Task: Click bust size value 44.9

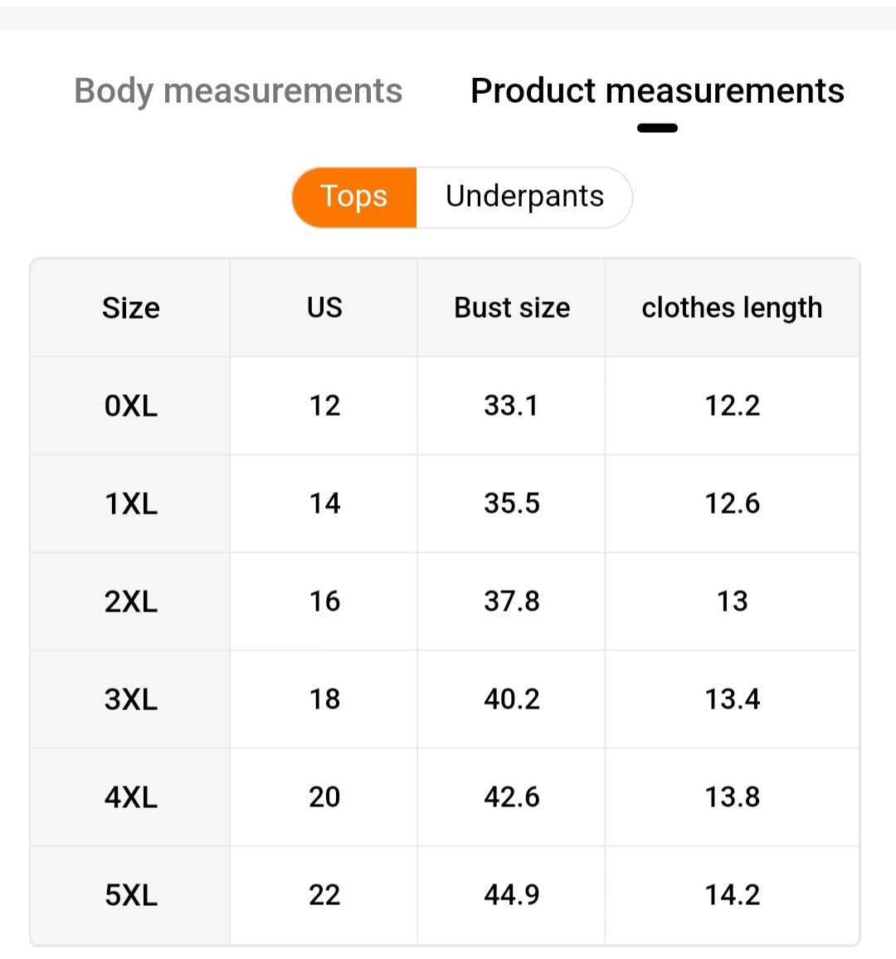Action: (512, 895)
